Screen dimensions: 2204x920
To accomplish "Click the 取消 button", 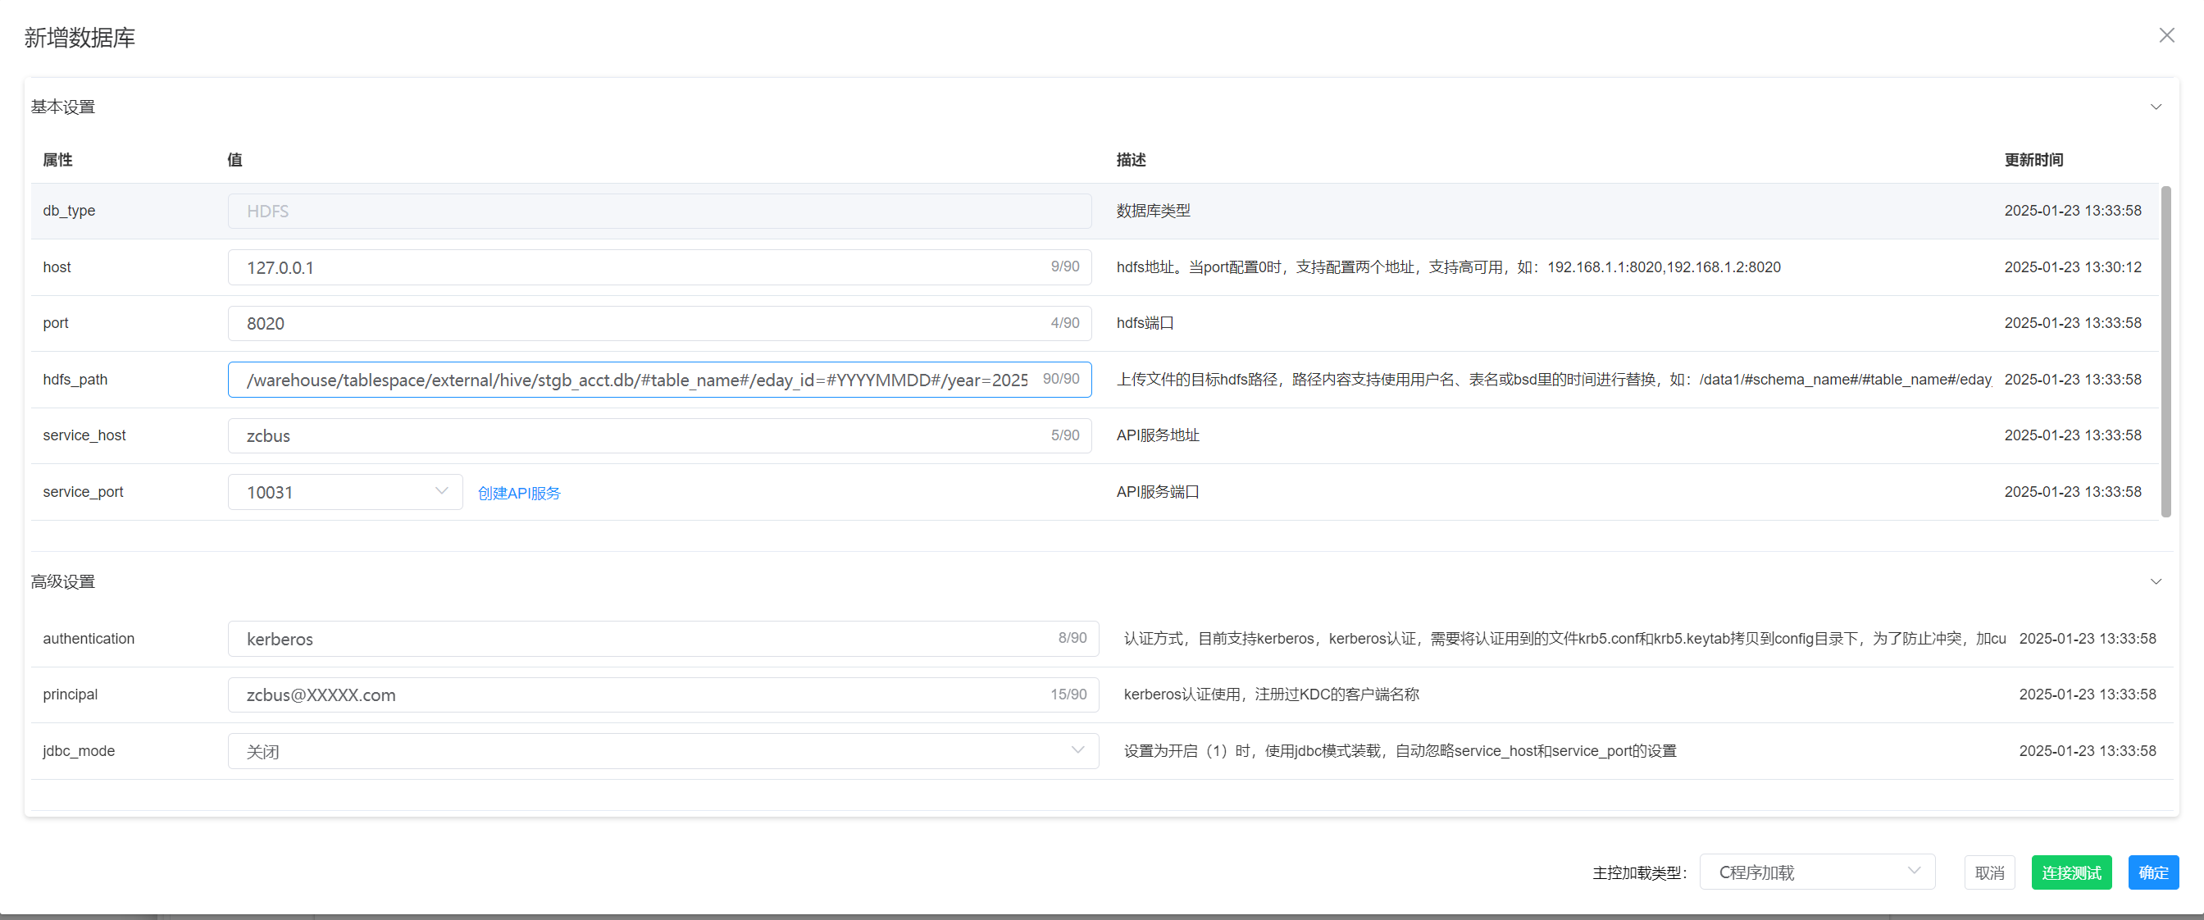I will pyautogui.click(x=1989, y=872).
